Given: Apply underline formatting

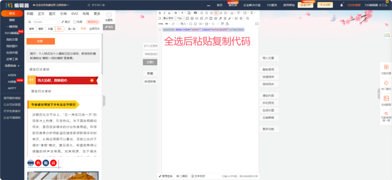Looking at the screenshot, I should click(x=169, y=13).
